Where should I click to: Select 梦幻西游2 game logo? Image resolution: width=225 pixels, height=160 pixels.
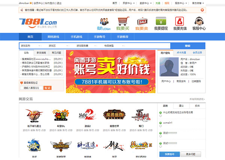[x=141, y=145]
